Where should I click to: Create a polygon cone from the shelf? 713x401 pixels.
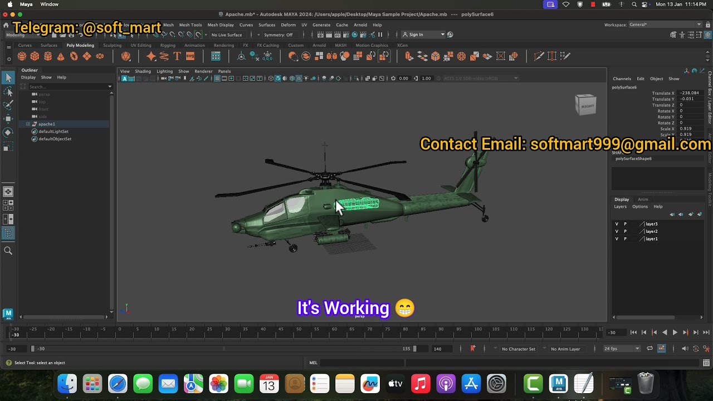pos(61,56)
